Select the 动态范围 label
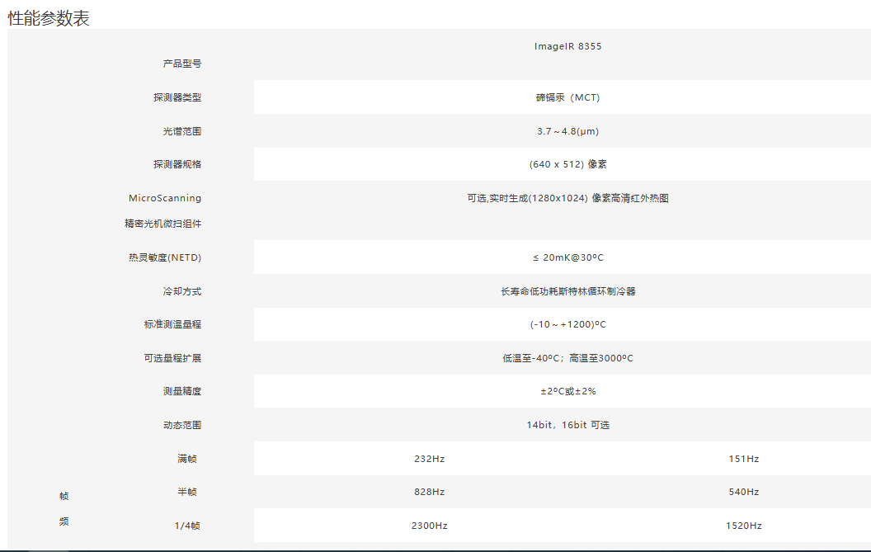 [x=182, y=425]
